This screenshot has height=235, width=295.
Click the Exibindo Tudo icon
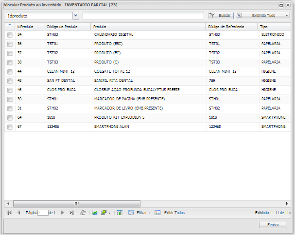point(239,15)
